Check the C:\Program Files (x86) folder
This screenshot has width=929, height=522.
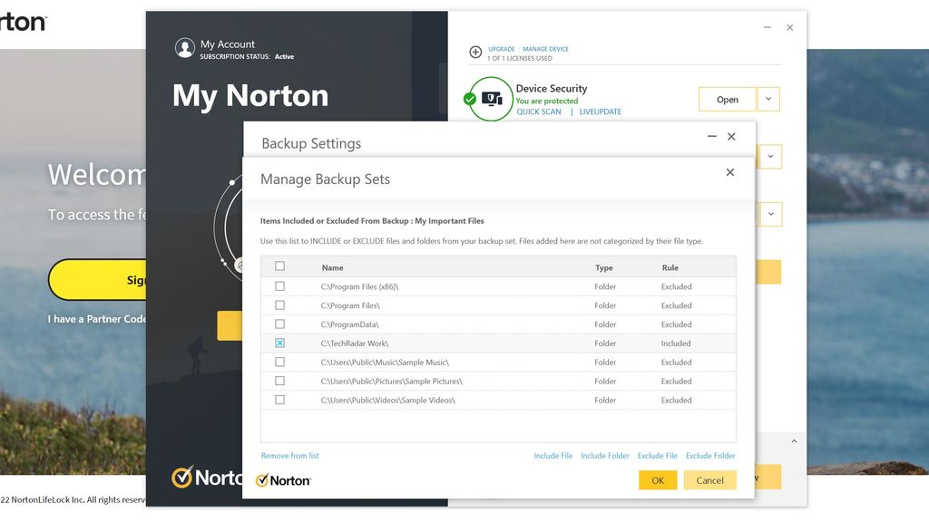click(279, 285)
